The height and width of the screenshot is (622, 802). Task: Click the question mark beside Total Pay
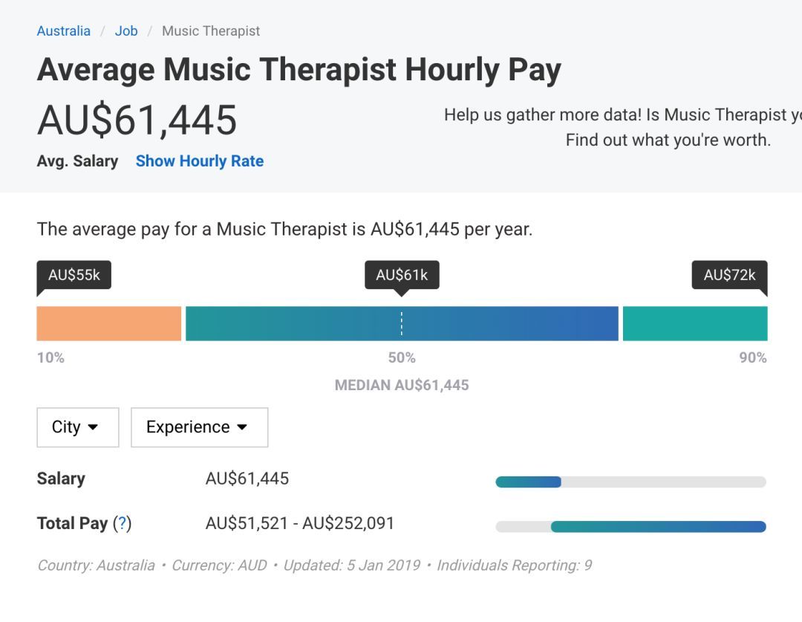(122, 524)
